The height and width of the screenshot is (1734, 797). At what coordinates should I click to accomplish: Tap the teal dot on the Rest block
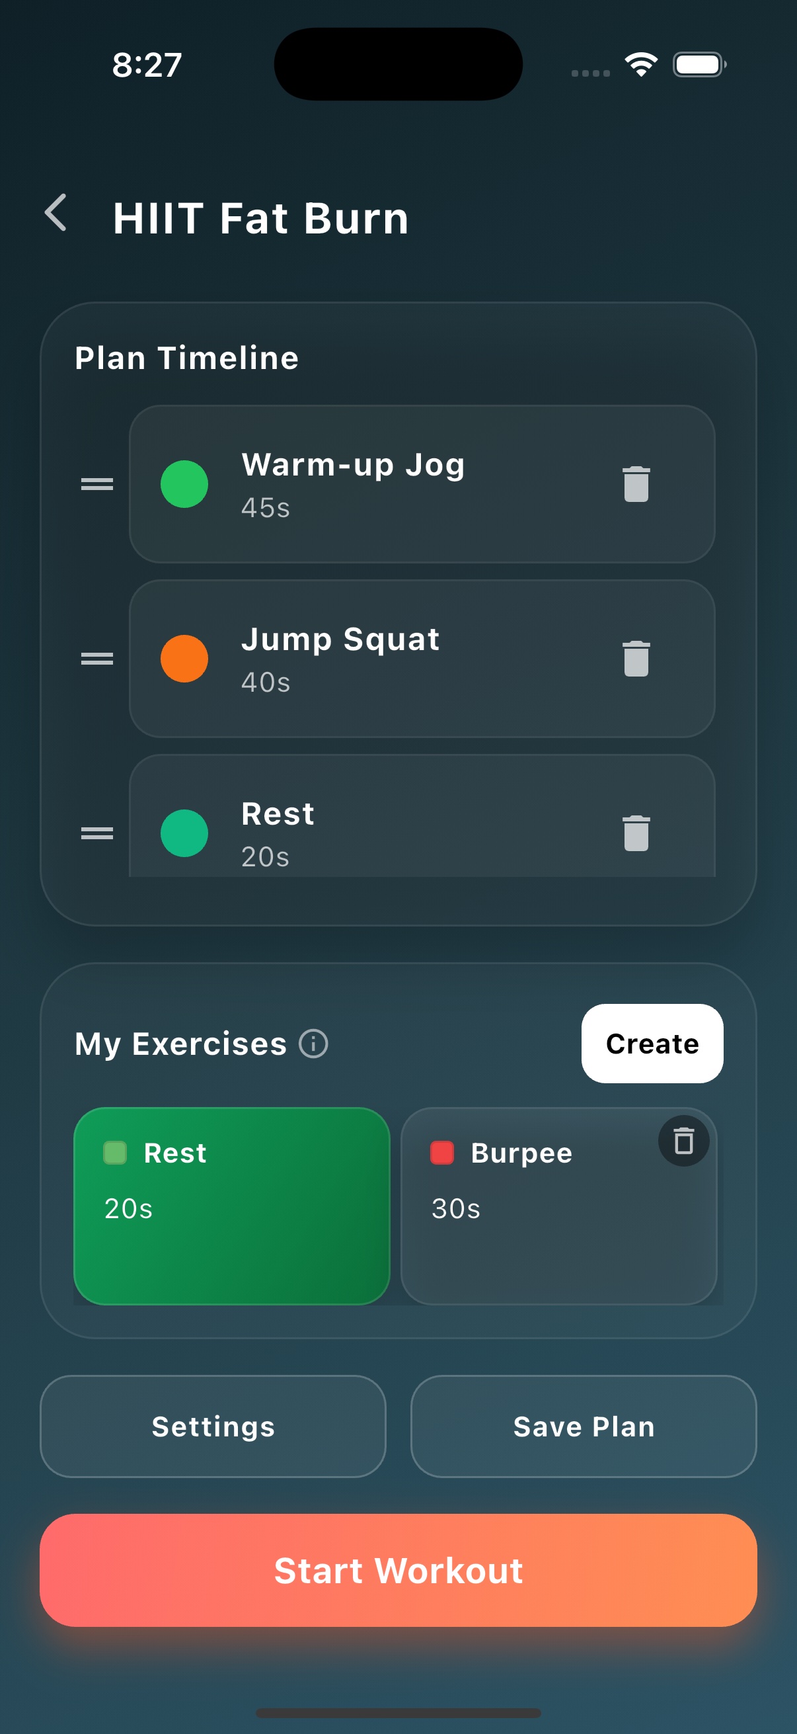click(185, 833)
